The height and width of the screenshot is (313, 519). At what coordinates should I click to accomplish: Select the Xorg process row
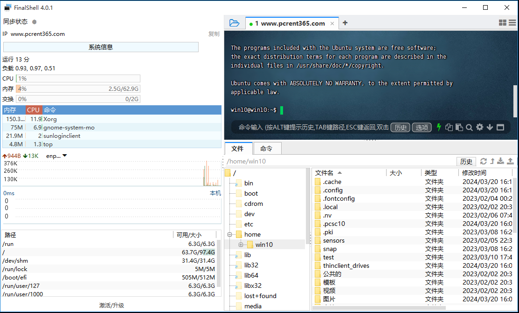coord(112,119)
